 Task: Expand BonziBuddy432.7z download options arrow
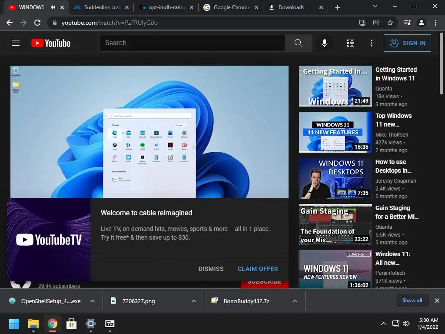click(295, 301)
